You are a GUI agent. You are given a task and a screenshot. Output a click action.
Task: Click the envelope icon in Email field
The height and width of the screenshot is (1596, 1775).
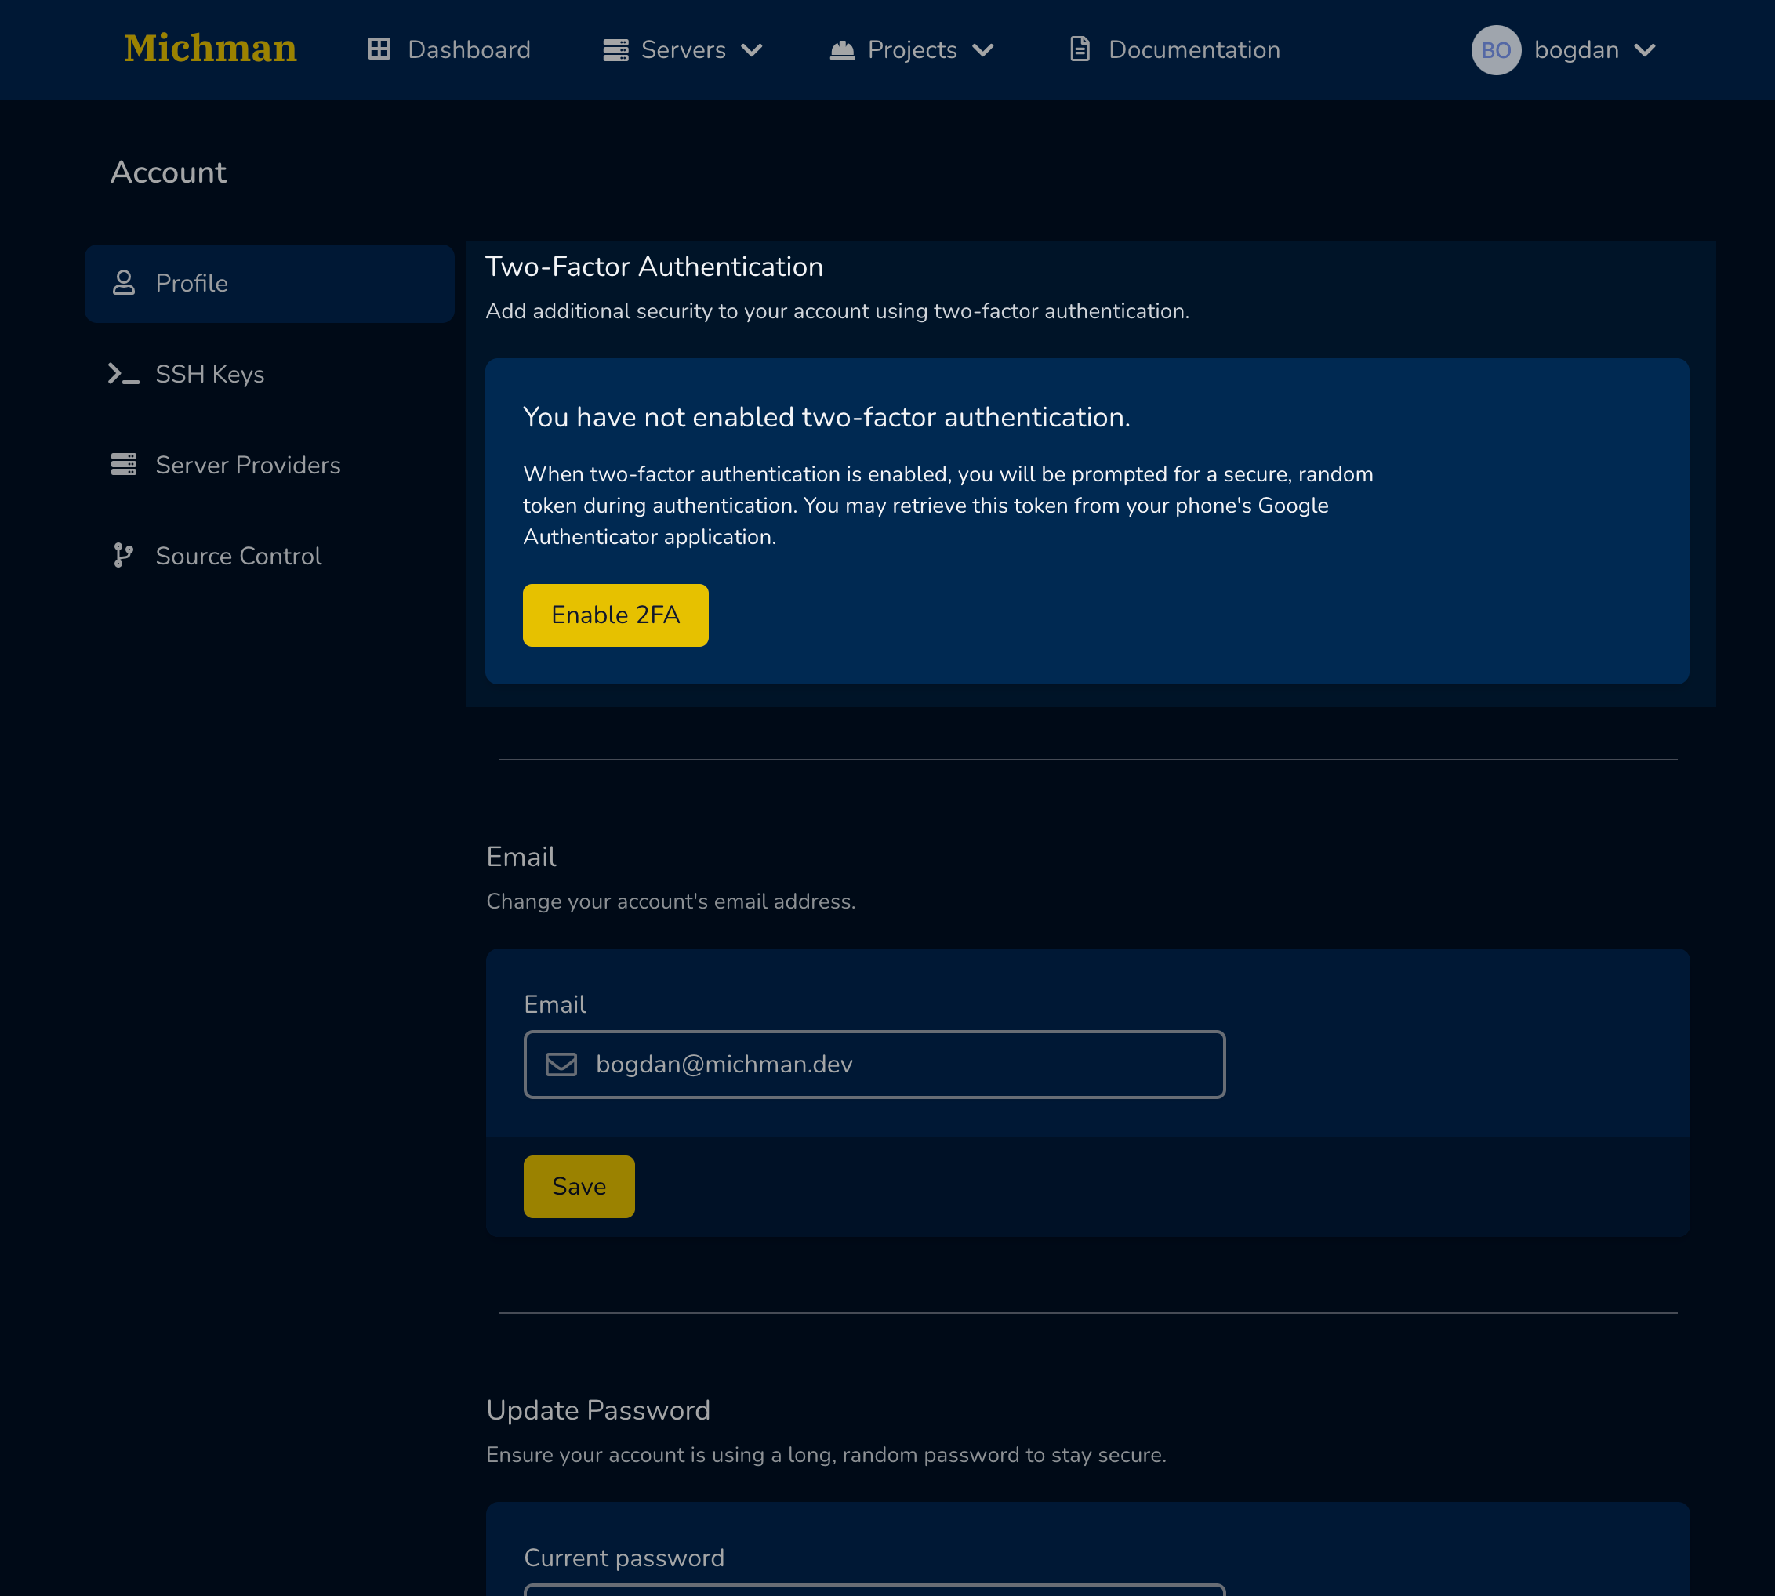tap(561, 1064)
